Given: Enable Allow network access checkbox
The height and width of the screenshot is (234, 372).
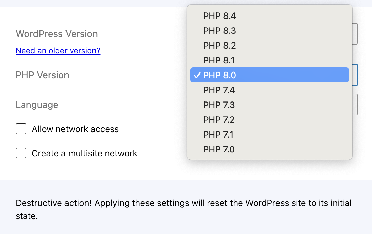Looking at the screenshot, I should point(21,129).
